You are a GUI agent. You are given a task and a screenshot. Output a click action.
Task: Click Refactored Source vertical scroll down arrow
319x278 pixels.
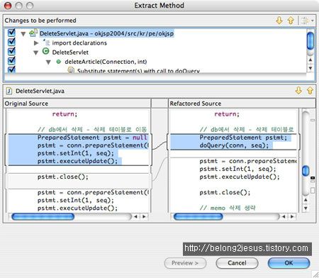(x=306, y=208)
